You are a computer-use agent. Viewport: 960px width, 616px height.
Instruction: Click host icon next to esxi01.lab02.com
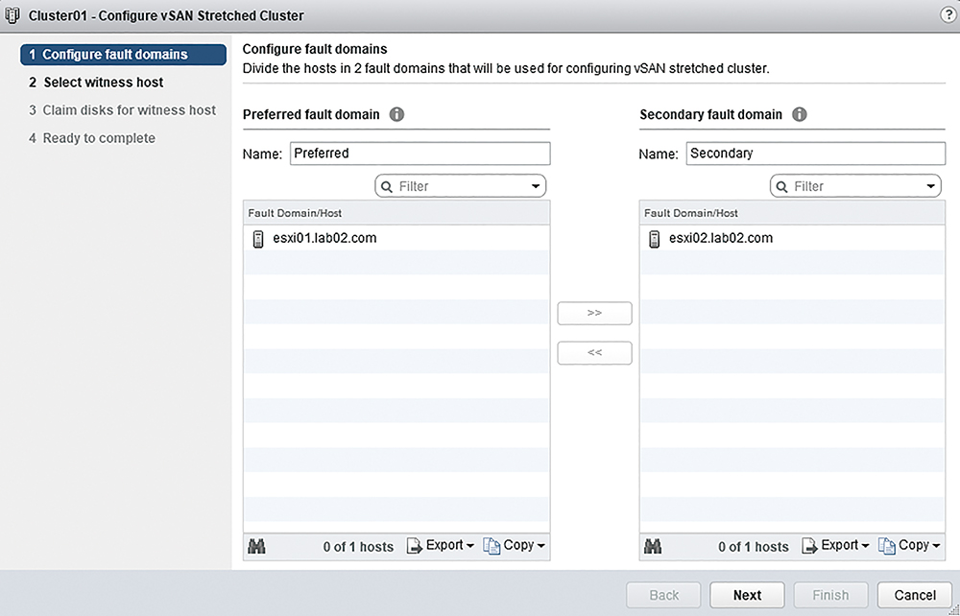[x=258, y=239]
